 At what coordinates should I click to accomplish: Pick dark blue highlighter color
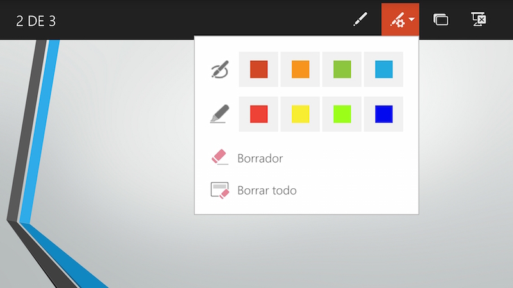[383, 114]
